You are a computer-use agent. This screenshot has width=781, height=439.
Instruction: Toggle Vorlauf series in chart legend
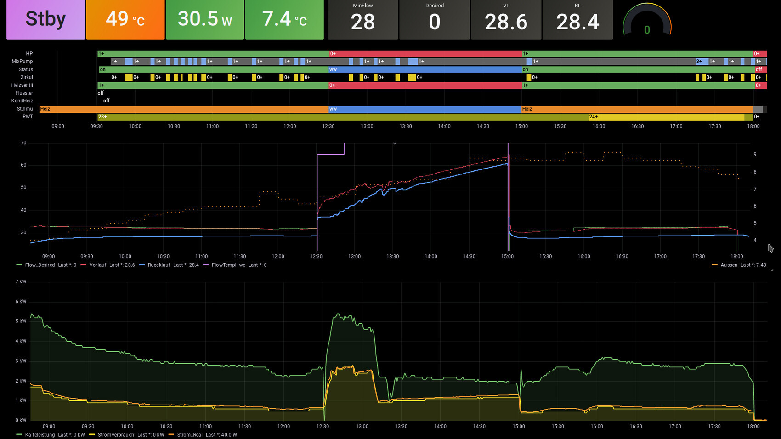97,265
